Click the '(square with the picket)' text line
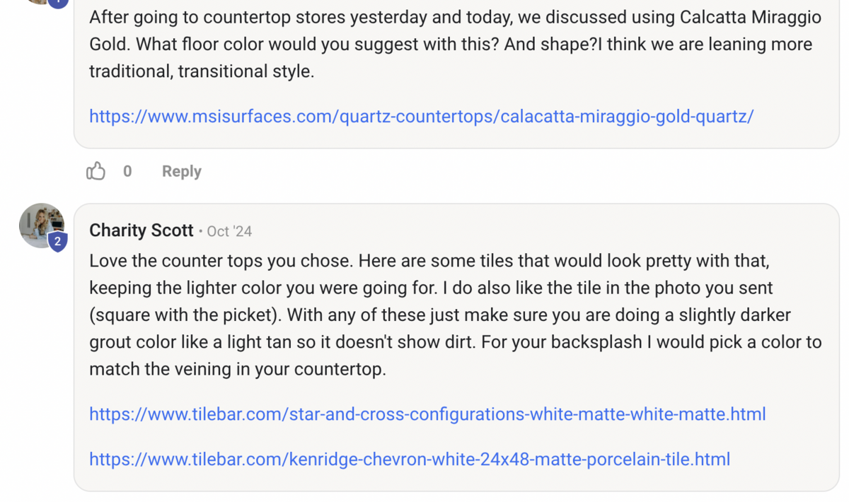This screenshot has width=849, height=502. [440, 315]
